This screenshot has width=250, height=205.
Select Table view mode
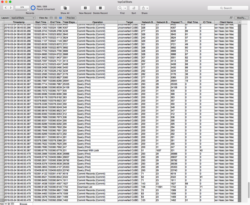(60, 18)
